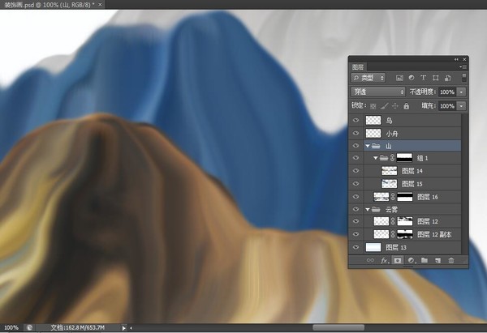Lock image pixels with the brush icon
This screenshot has width=487, height=333.
[x=384, y=106]
